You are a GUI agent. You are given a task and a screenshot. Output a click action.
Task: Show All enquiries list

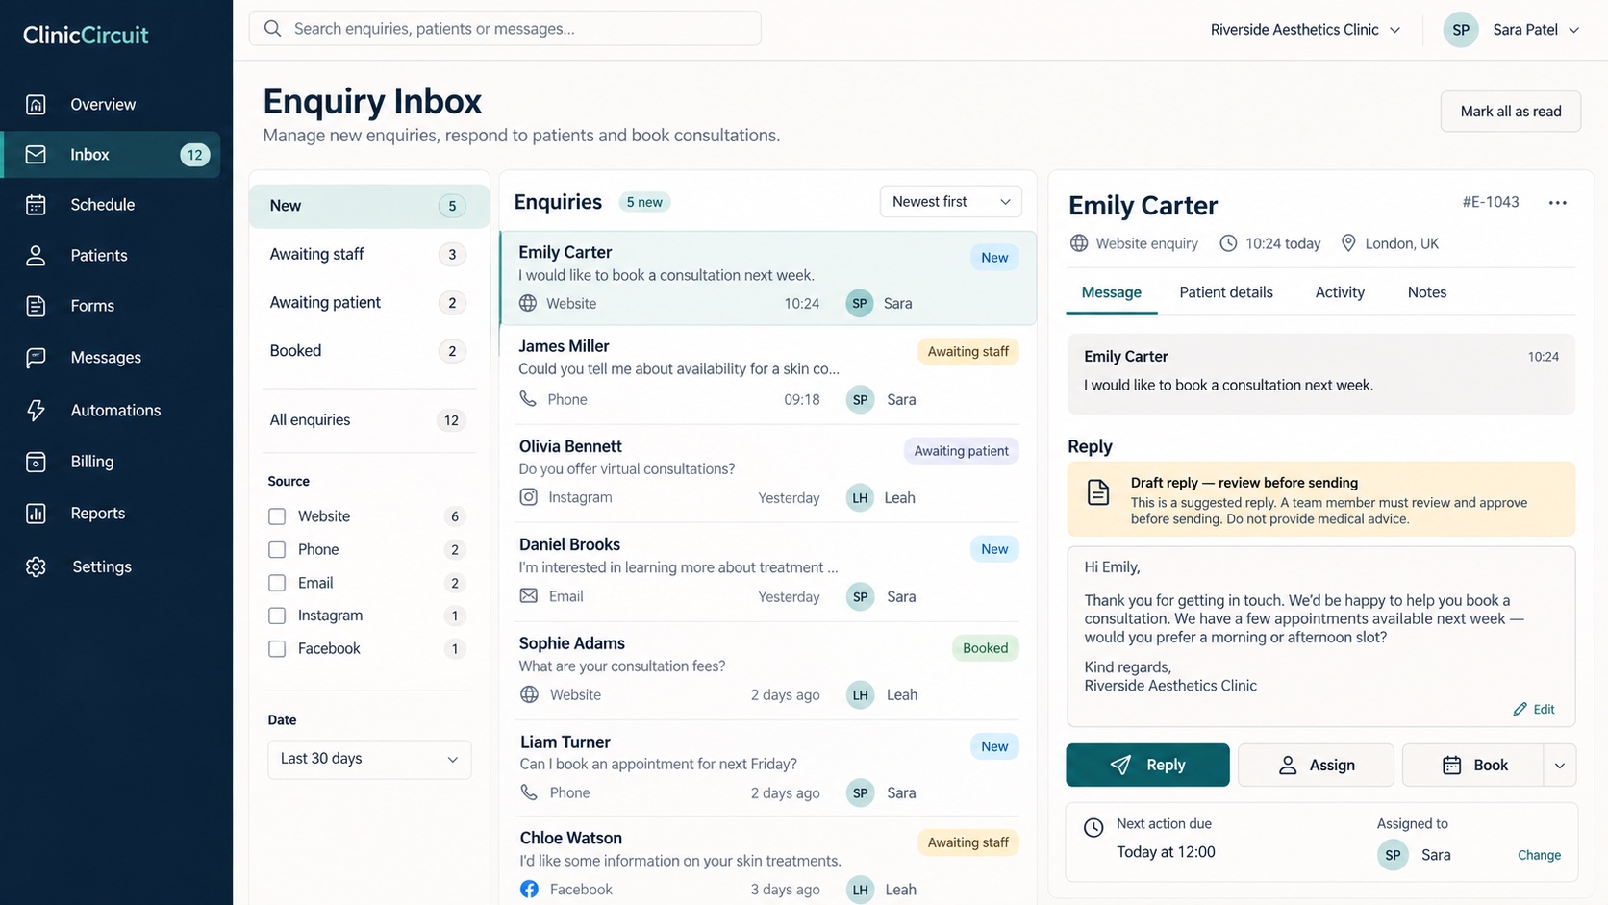click(x=369, y=420)
